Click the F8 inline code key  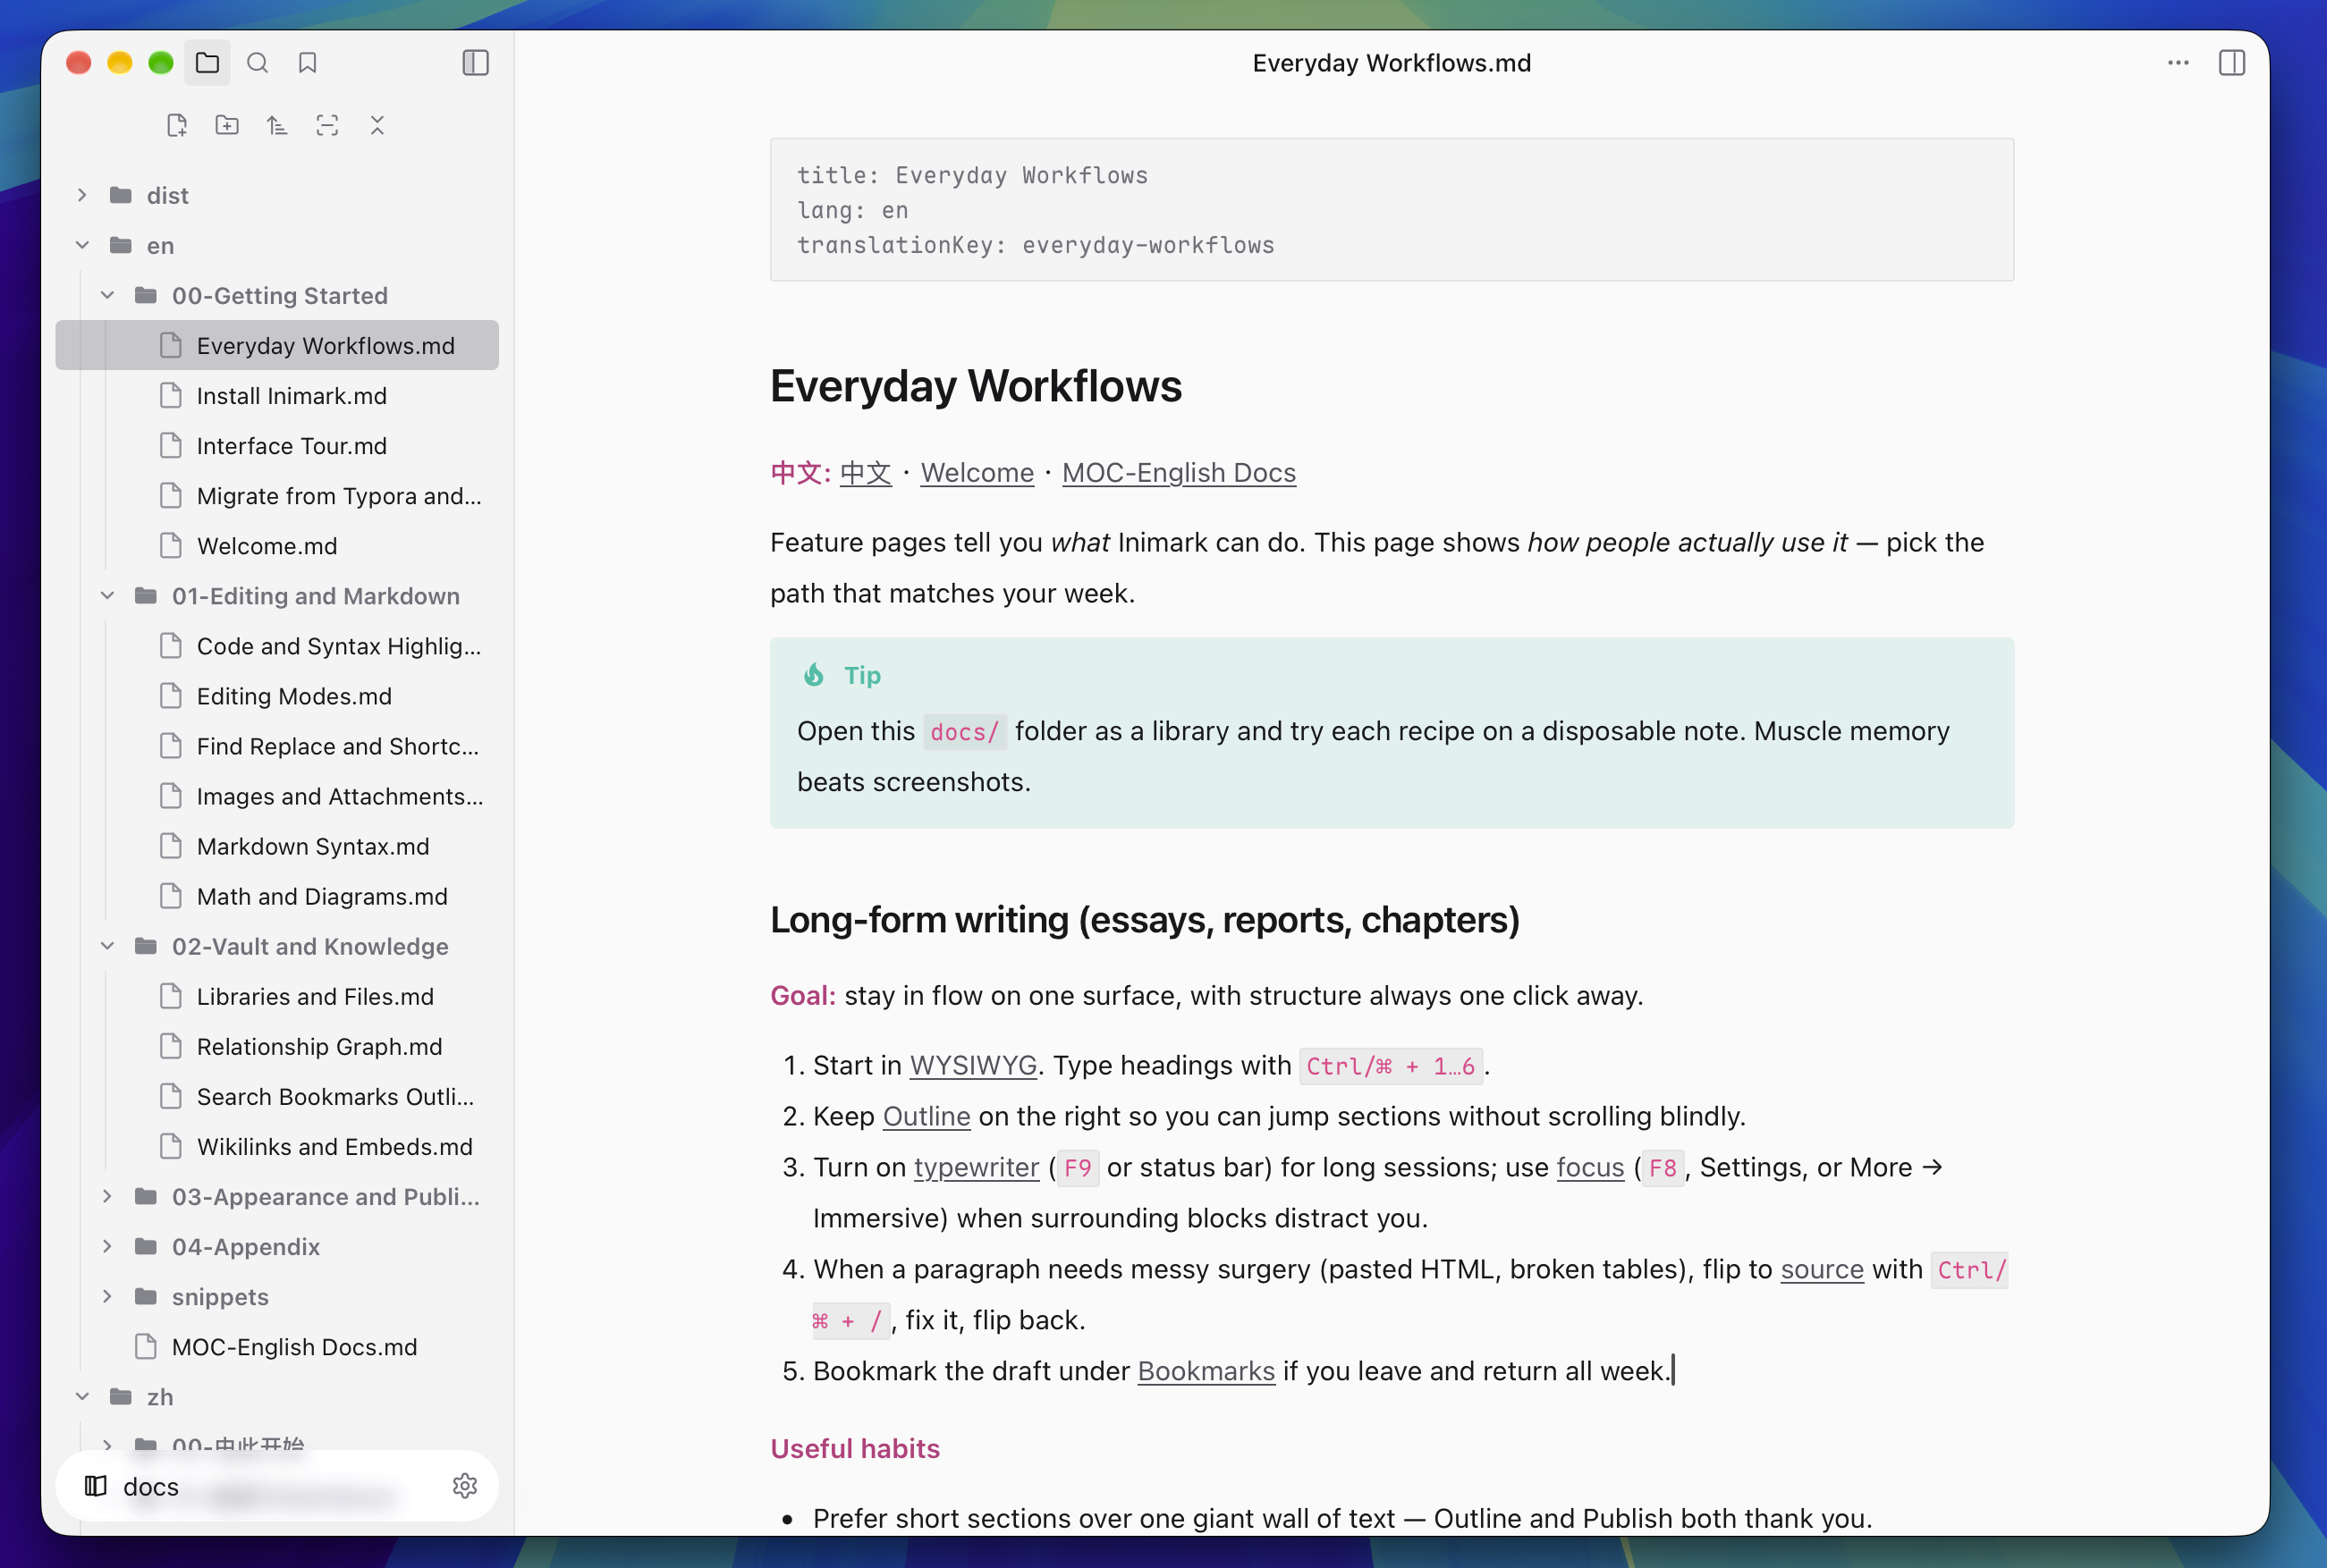tap(1663, 1168)
